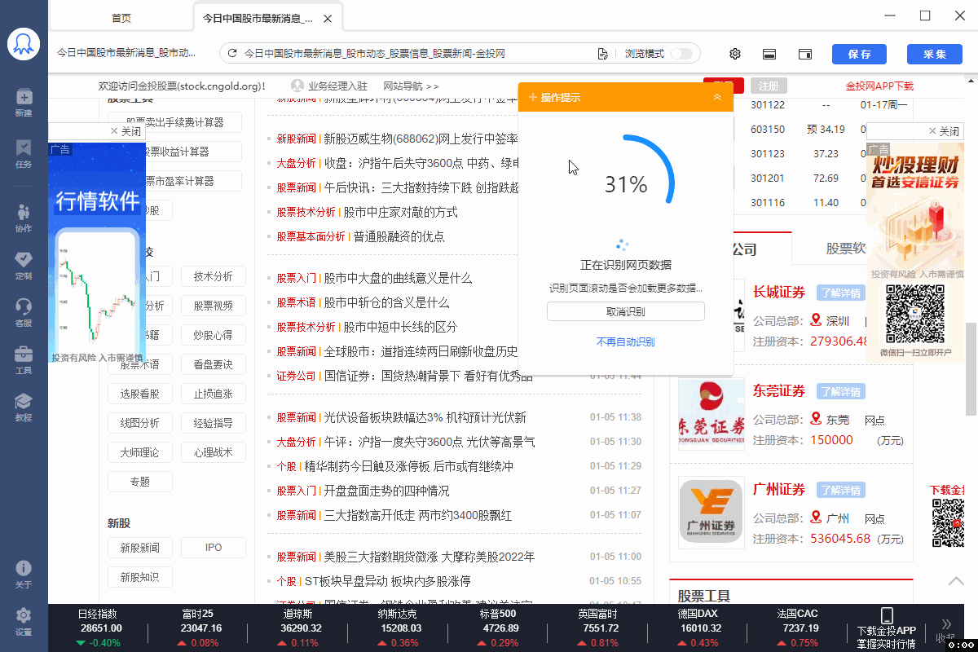Open 线图分析 category link
This screenshot has width=978, height=652.
(140, 423)
